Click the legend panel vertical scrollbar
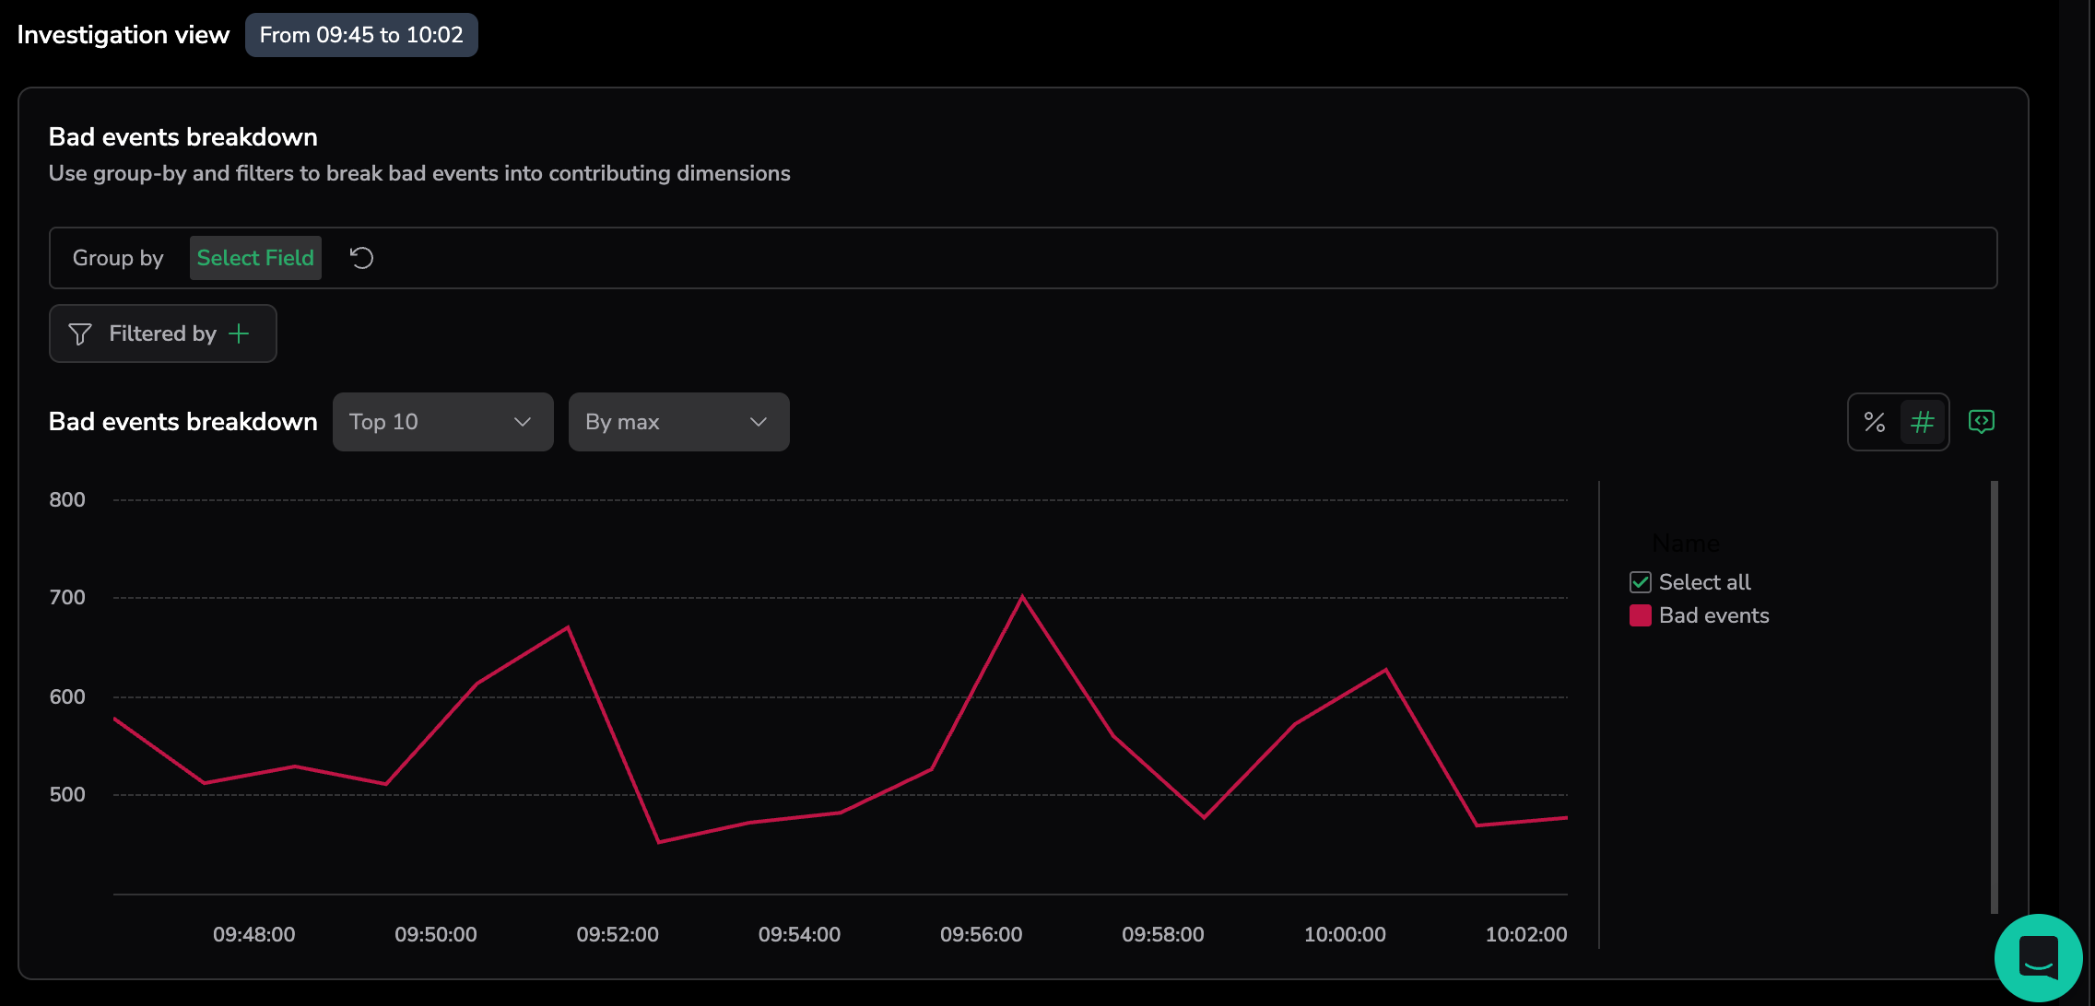This screenshot has width=2095, height=1006. 1994,696
